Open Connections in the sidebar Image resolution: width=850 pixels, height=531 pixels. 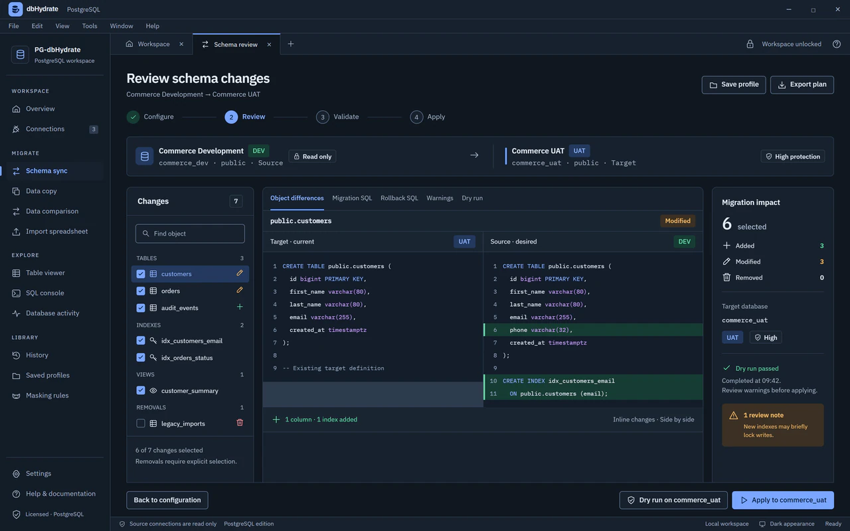tap(55, 129)
